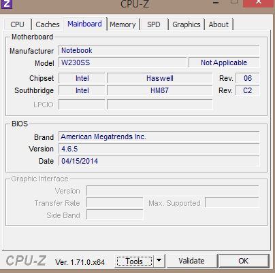
Task: Click the Transfer Rate field
Action: (x=115, y=203)
